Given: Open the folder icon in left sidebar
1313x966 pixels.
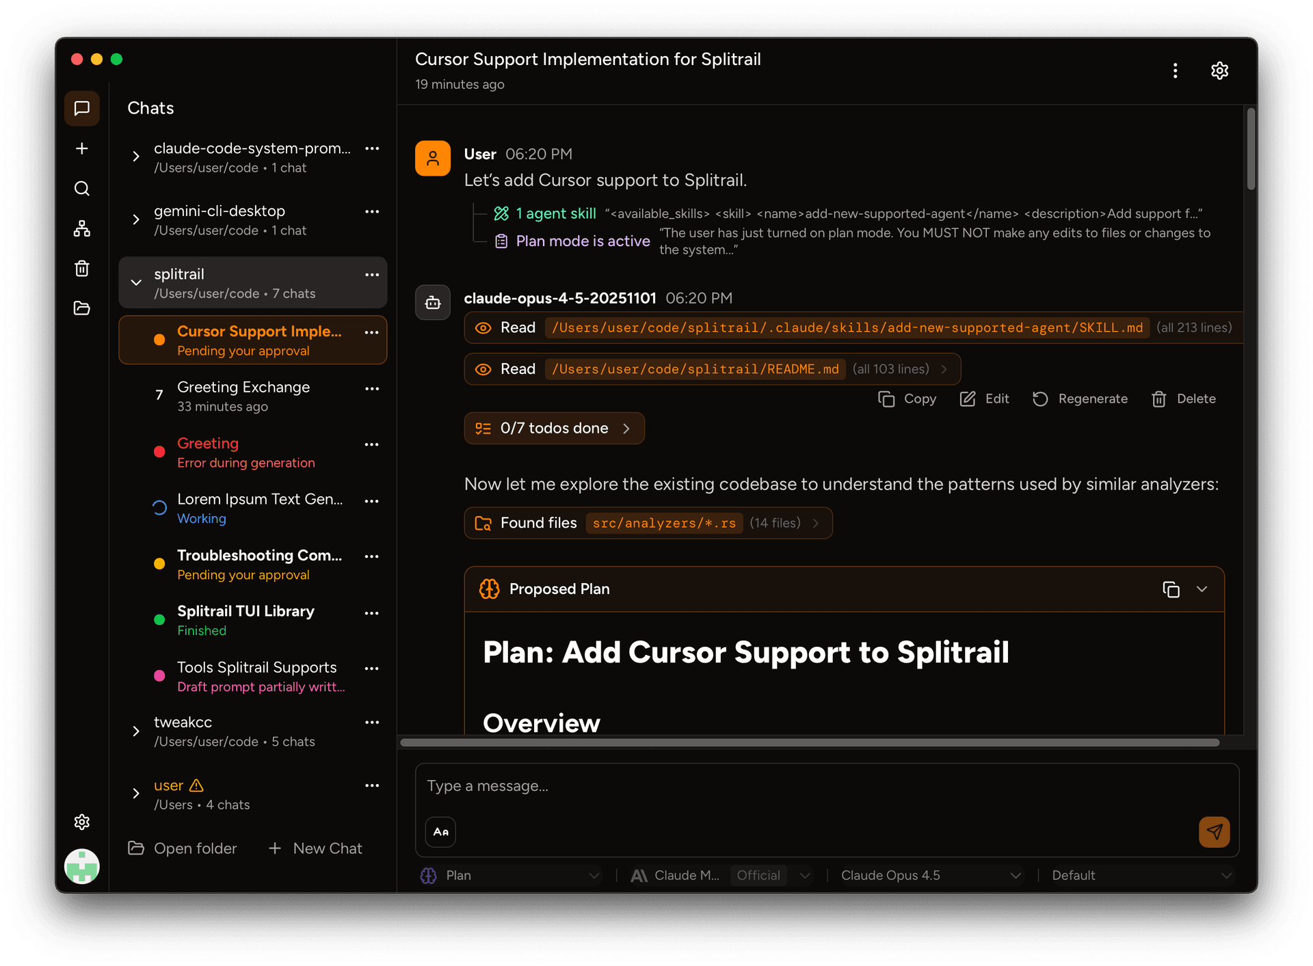Looking at the screenshot, I should point(81,308).
